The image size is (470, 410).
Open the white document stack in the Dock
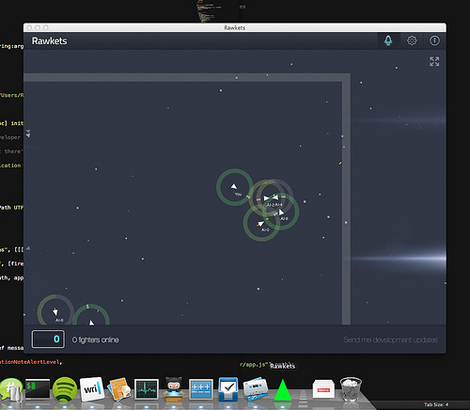point(323,389)
